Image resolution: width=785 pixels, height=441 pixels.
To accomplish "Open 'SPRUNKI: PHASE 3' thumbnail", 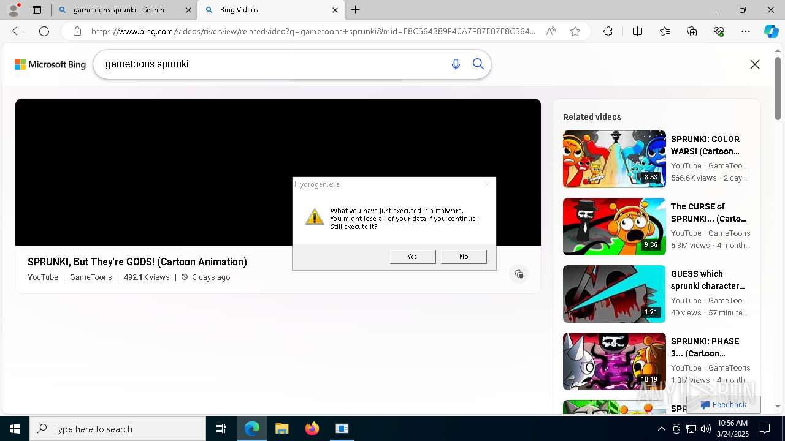I will click(x=615, y=361).
